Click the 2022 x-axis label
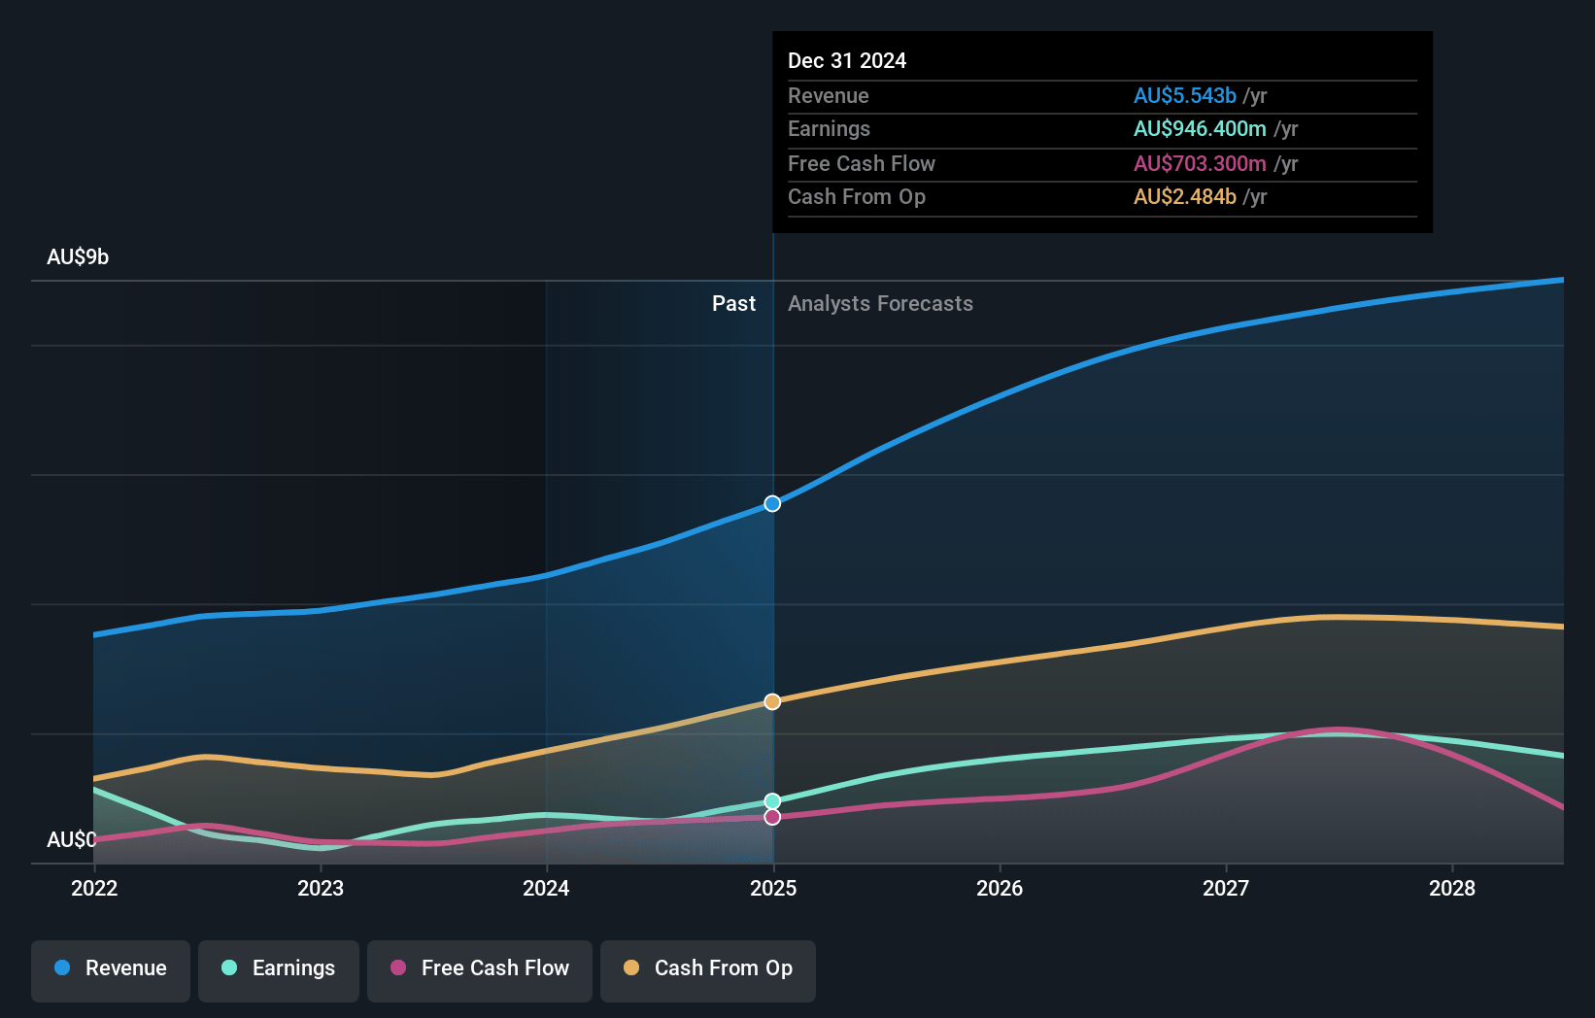This screenshot has width=1595, height=1018. pyautogui.click(x=94, y=888)
